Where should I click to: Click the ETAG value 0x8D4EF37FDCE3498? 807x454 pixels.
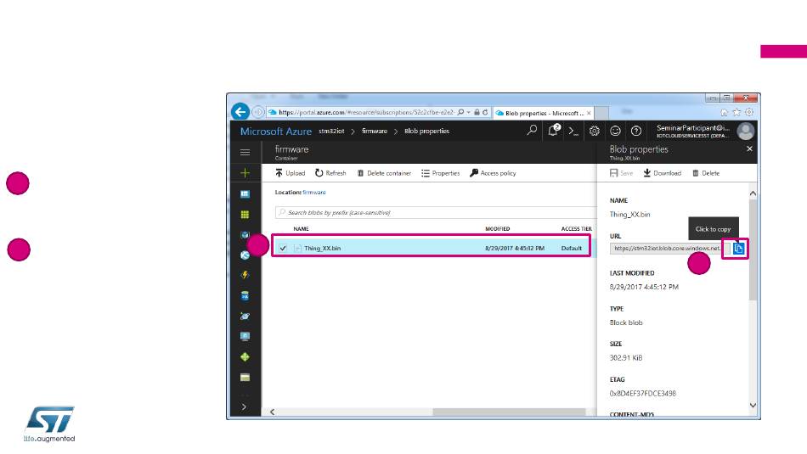pyautogui.click(x=643, y=394)
